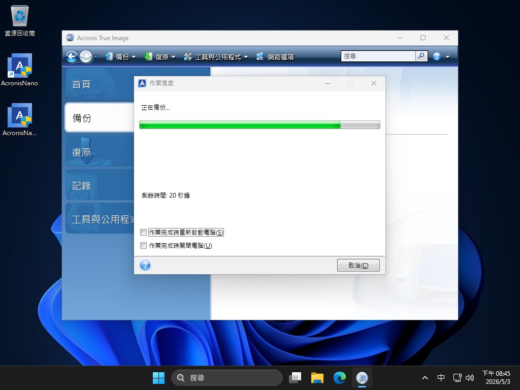Minimize the Acronis True Image window
The width and height of the screenshot is (520, 390).
point(400,38)
